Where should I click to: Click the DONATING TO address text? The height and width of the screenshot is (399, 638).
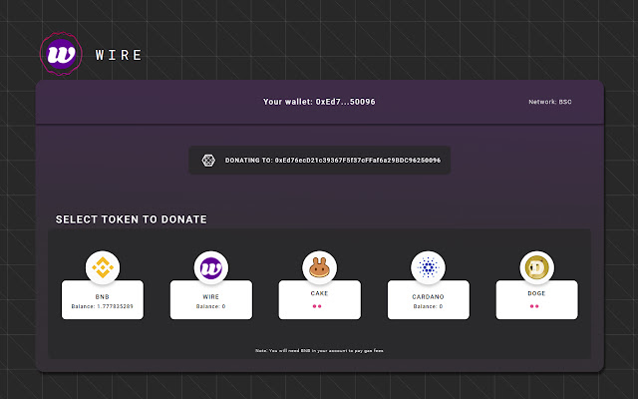click(333, 161)
